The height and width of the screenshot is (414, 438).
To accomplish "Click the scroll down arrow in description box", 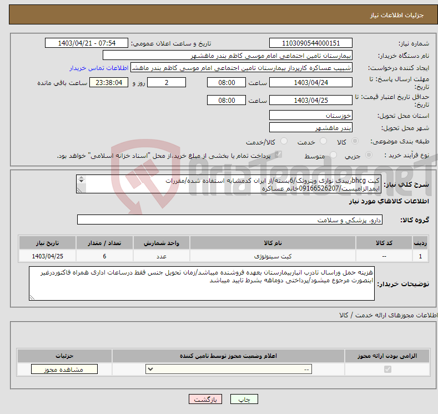I will click(81, 181).
